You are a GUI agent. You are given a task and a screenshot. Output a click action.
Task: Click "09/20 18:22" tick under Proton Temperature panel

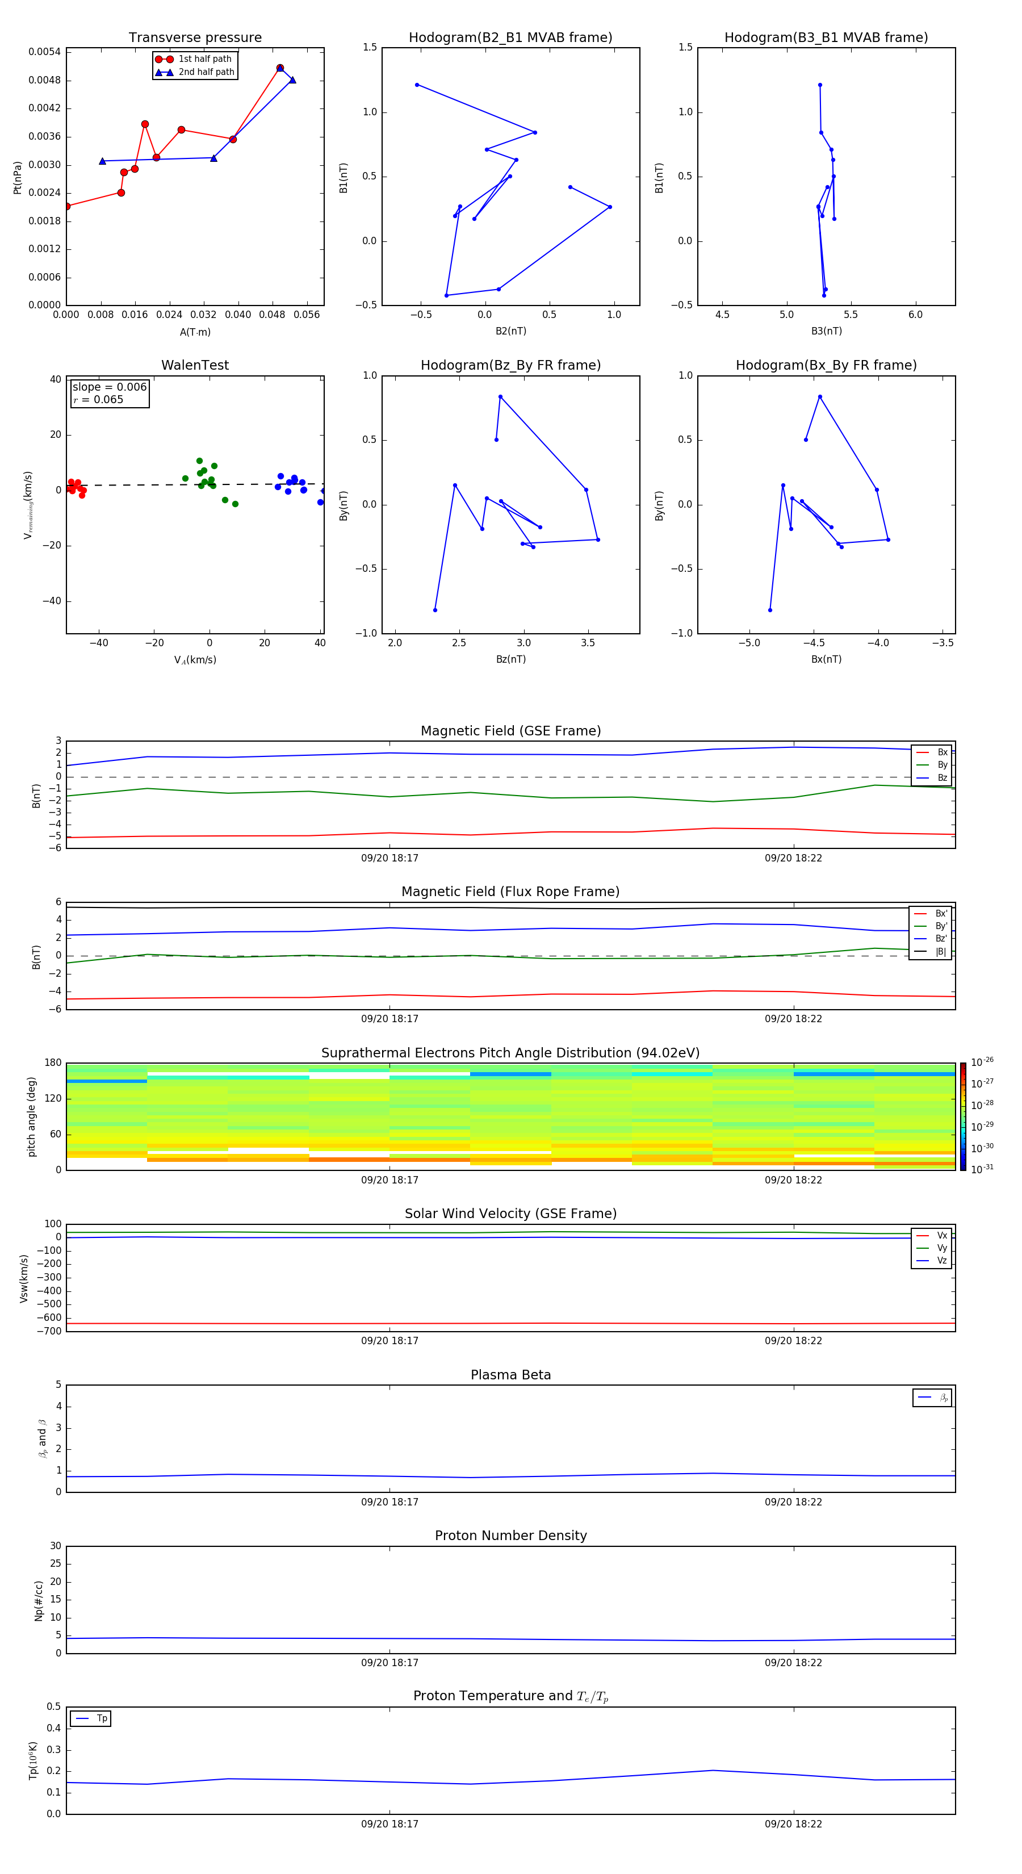[794, 1824]
